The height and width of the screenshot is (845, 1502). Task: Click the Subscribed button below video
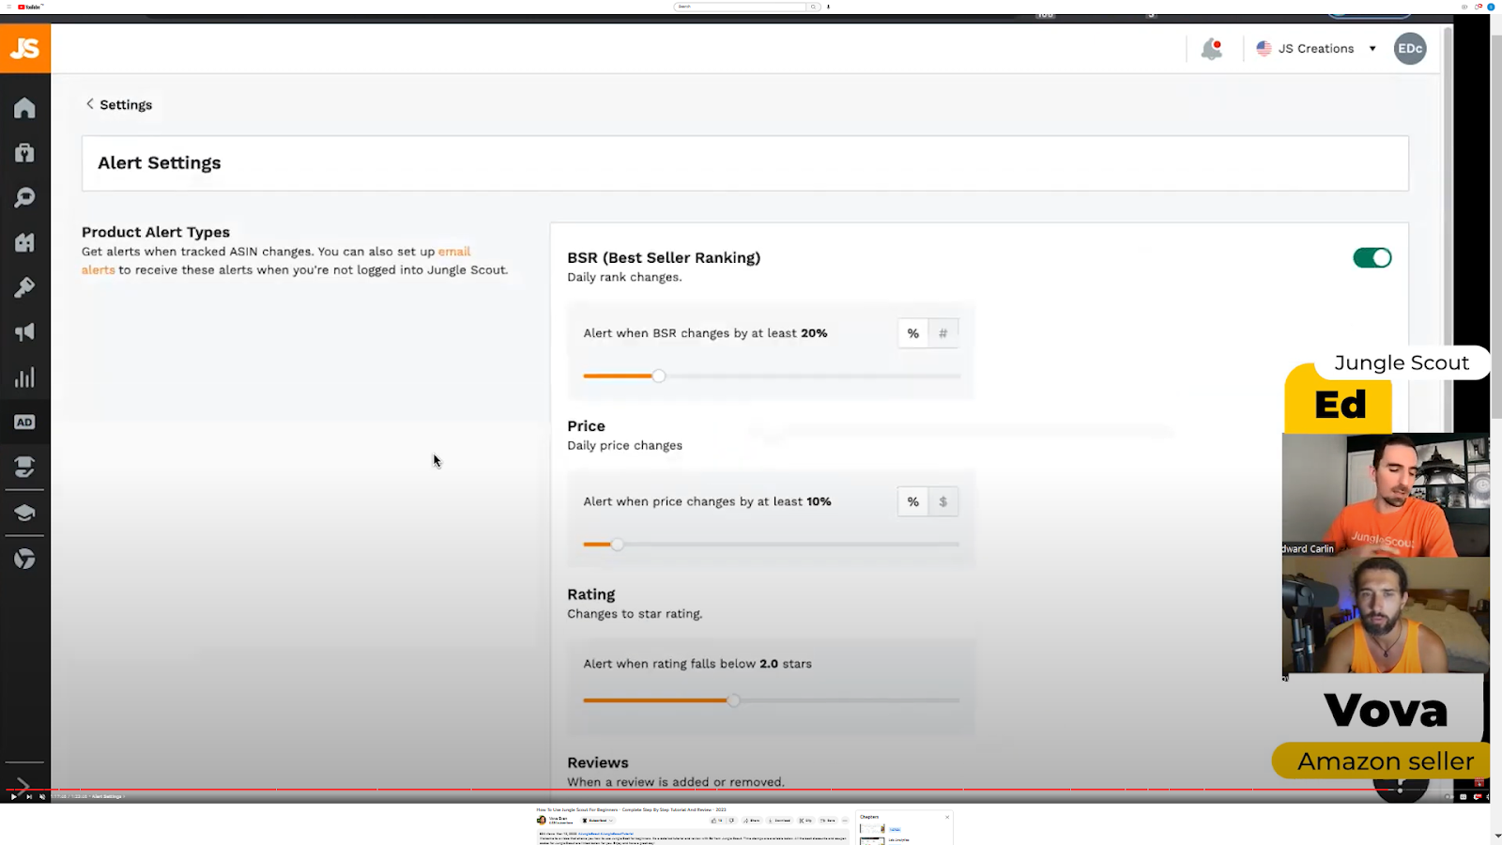pyautogui.click(x=597, y=821)
